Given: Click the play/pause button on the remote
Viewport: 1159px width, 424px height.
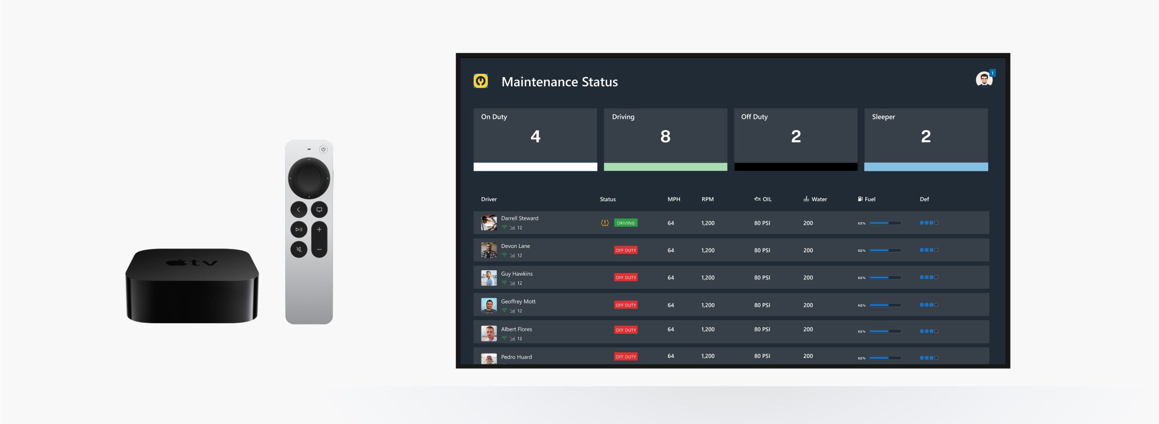Looking at the screenshot, I should tap(298, 229).
